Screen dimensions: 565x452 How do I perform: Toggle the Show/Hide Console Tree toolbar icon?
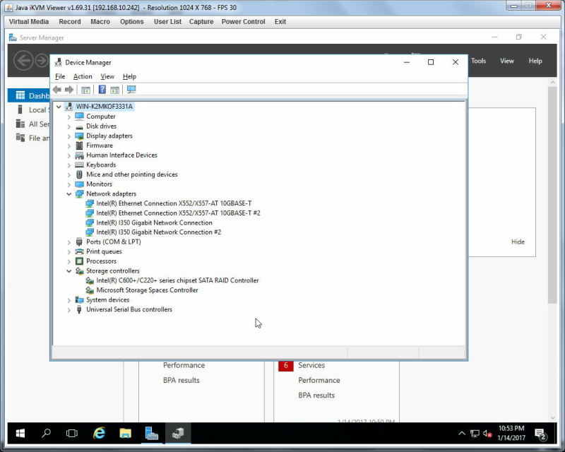coord(85,90)
